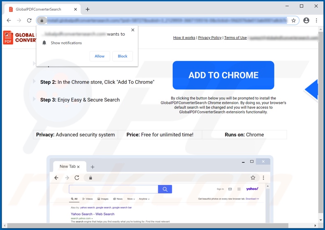Click the Step 3 instruction text

pos(80,100)
